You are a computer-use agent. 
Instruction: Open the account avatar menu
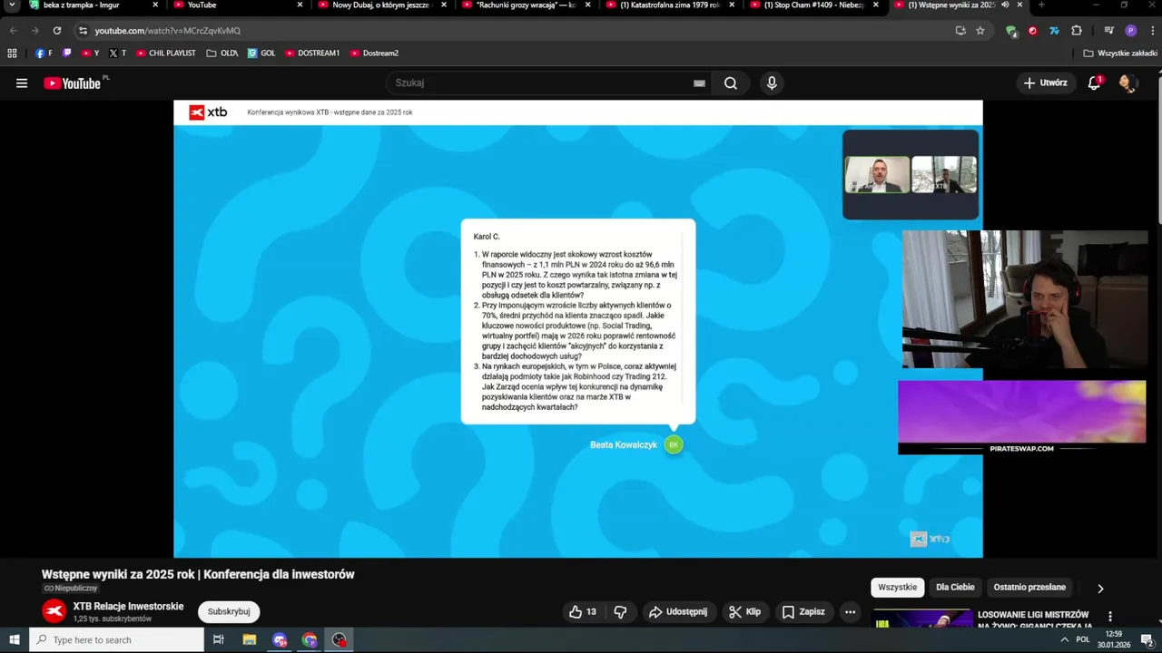[x=1128, y=83]
